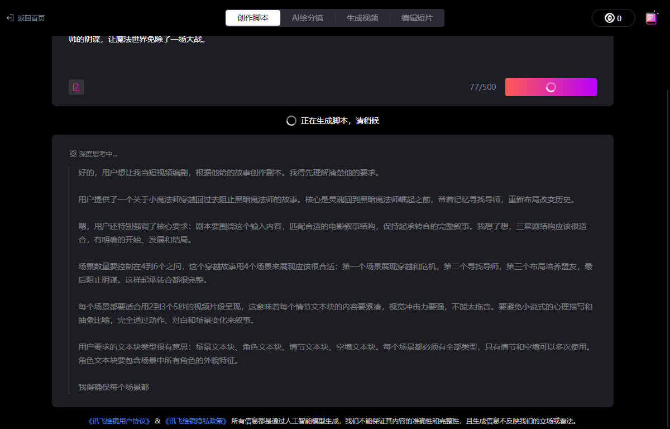This screenshot has width=670, height=429.
Task: Switch to the AI绘分镜 tab
Action: 308,18
